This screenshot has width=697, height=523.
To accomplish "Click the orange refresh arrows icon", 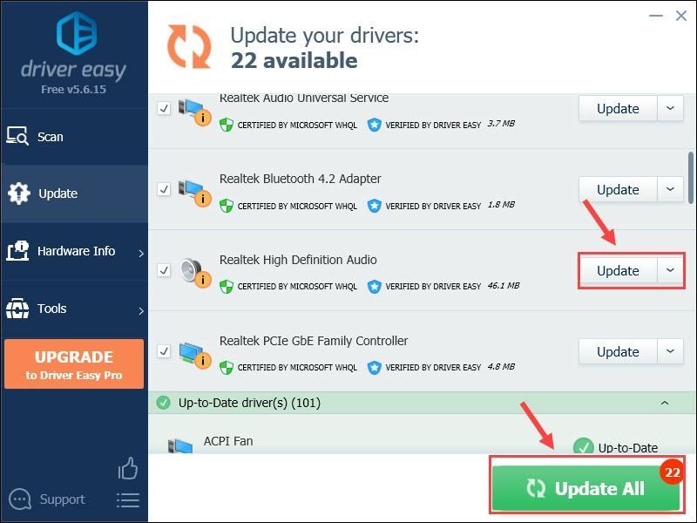I will tap(189, 47).
